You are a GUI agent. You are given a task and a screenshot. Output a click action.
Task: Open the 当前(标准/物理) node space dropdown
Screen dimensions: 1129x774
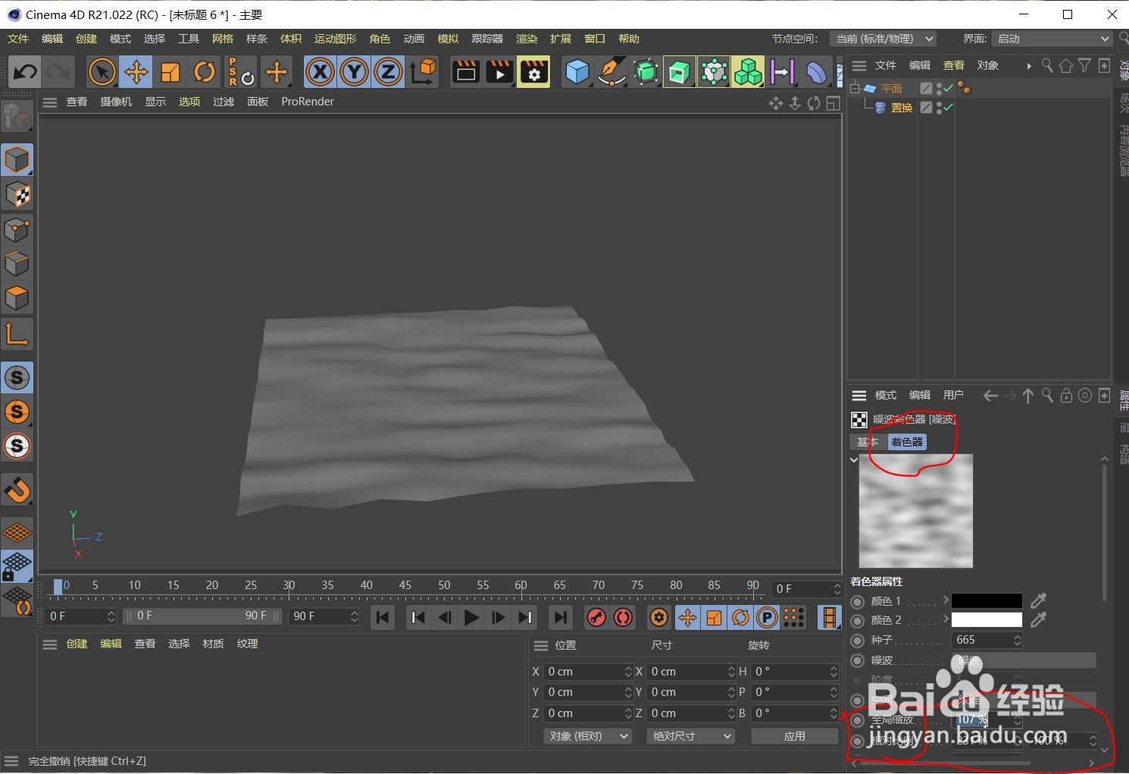[883, 38]
